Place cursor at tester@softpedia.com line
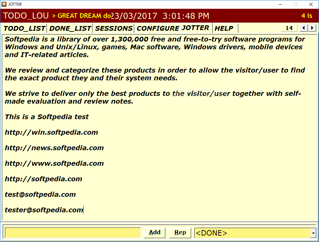Screen dimensions: 319x242 [44, 210]
